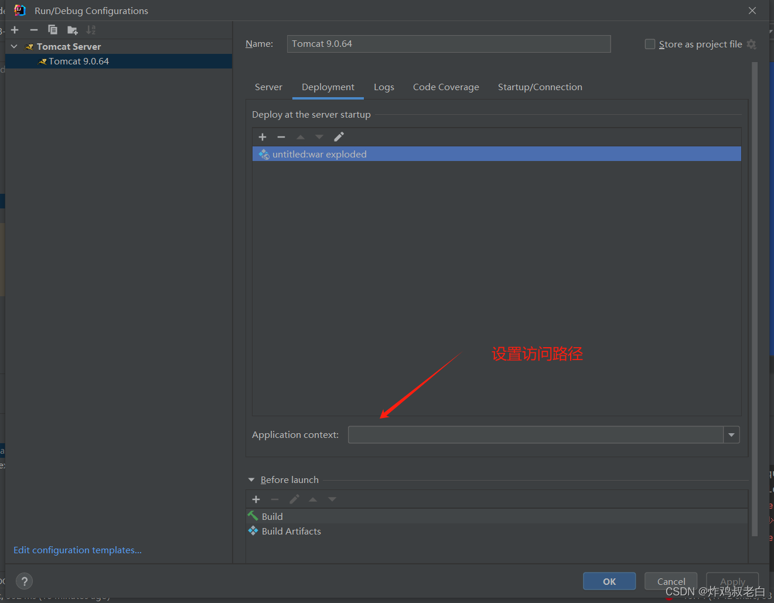
Task: Click into the Application context field
Action: coord(536,435)
